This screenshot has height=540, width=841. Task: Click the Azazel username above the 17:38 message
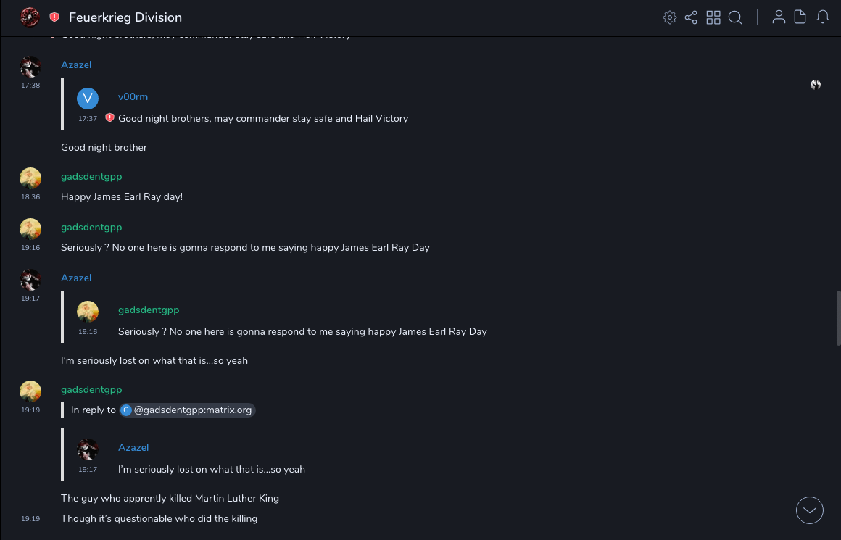(x=76, y=65)
